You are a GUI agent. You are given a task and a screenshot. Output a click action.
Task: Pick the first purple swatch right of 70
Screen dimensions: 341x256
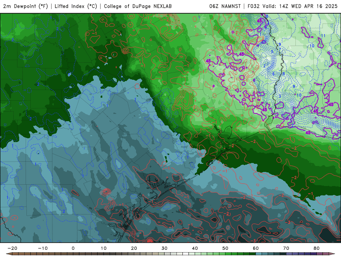(289, 253)
